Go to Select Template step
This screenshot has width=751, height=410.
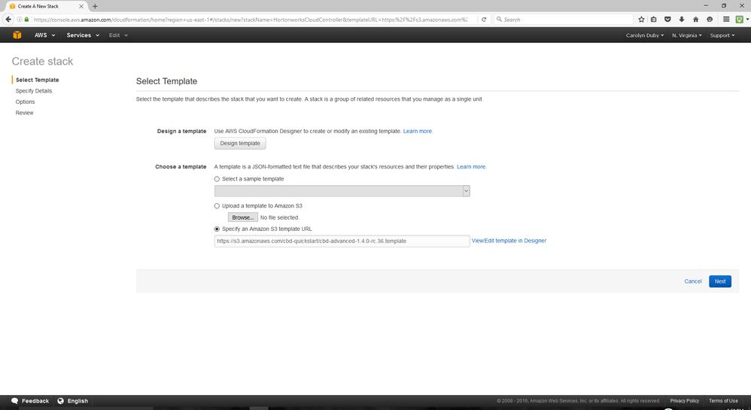pyautogui.click(x=38, y=80)
